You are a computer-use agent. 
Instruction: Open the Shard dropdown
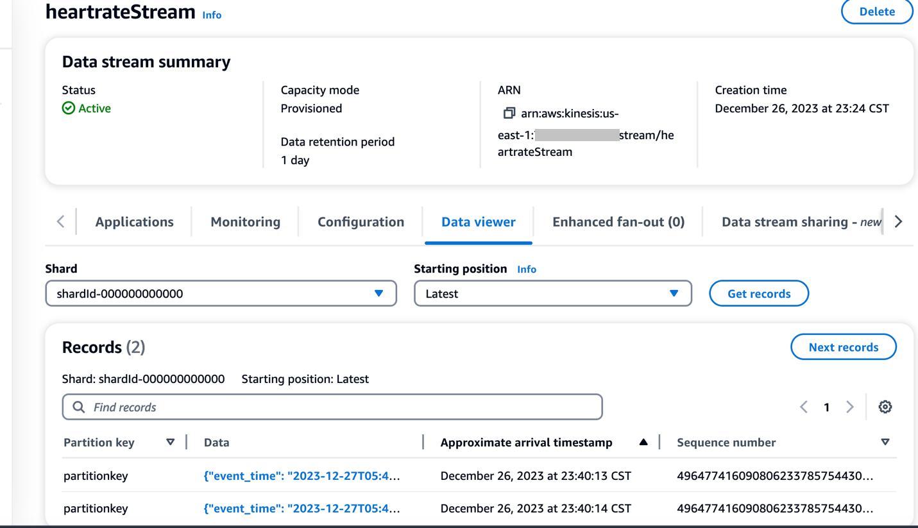(x=221, y=293)
